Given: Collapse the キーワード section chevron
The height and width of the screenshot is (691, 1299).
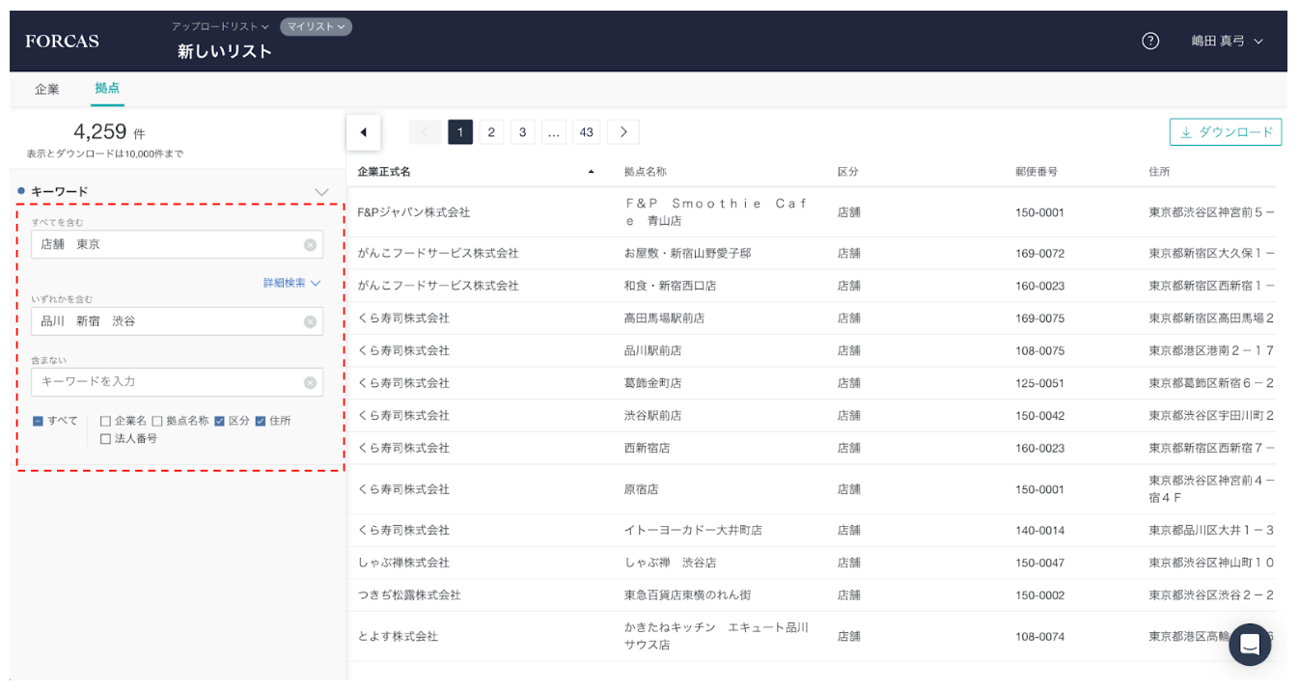Looking at the screenshot, I should tap(322, 192).
